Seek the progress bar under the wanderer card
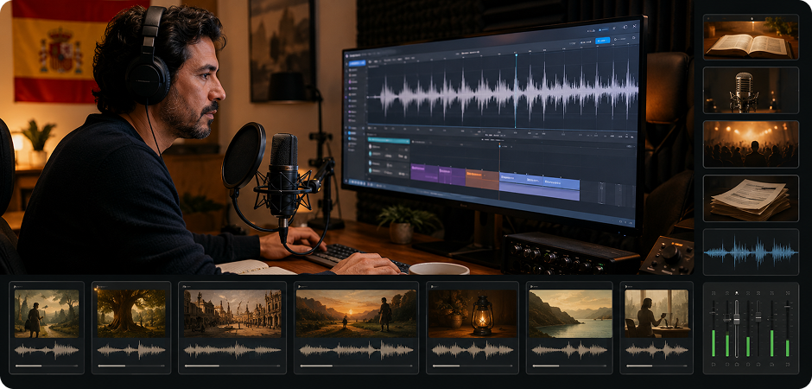 tap(47, 366)
